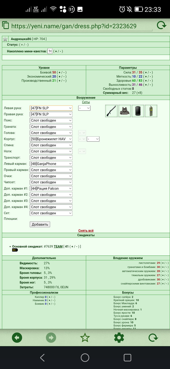The width and height of the screenshot is (170, 369).
Task: Open the Транспорт slot dropdown
Action: (x=51, y=158)
